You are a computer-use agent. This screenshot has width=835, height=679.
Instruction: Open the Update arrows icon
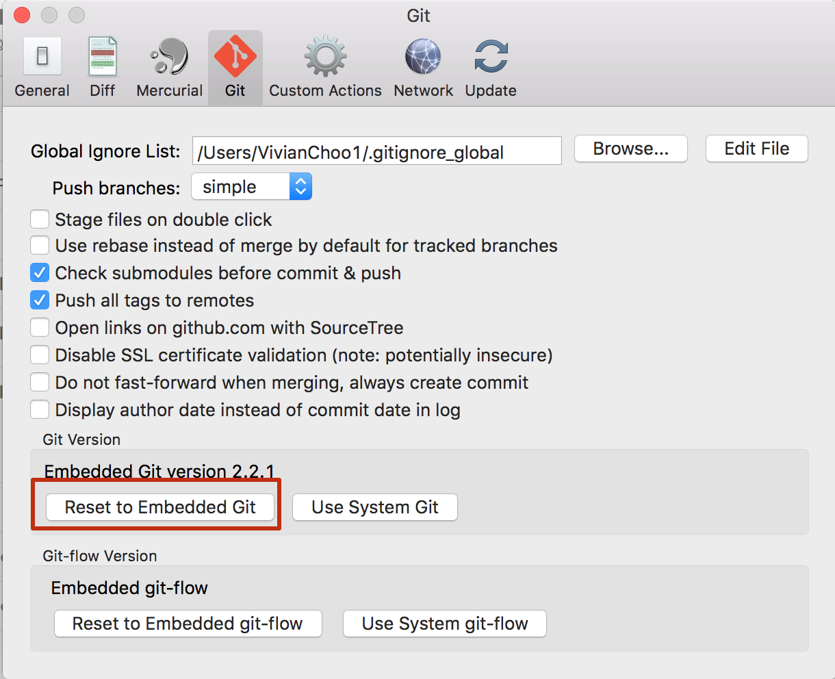coord(491,56)
